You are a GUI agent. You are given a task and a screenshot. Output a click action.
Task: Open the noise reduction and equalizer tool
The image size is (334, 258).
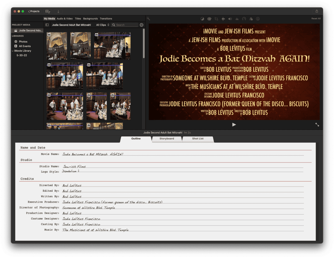237,19
